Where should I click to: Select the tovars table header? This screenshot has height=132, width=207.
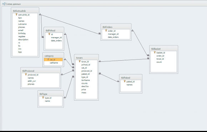[x=86, y=58]
